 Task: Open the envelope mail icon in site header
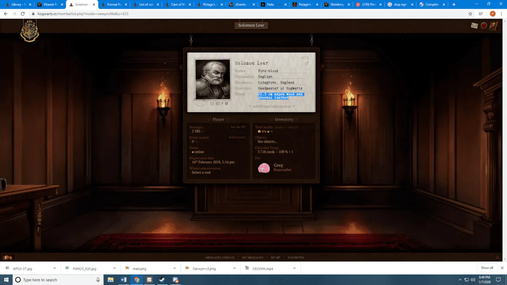click(x=475, y=26)
